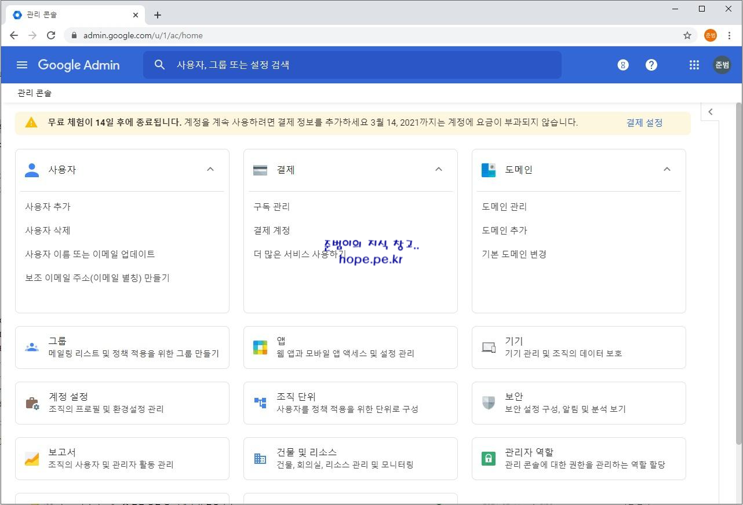Open the 앱 card
The image size is (743, 505).
tap(351, 347)
